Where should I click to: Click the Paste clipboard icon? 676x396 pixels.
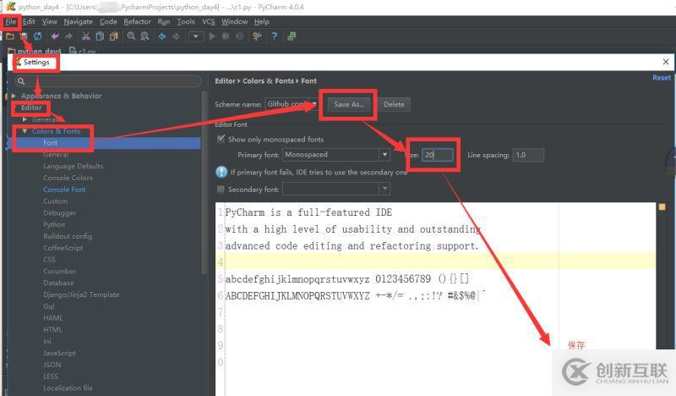click(x=114, y=36)
